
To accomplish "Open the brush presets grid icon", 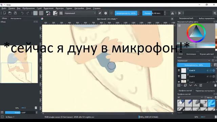I will [61, 13].
